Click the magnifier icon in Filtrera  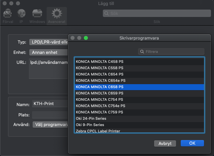click(x=142, y=52)
